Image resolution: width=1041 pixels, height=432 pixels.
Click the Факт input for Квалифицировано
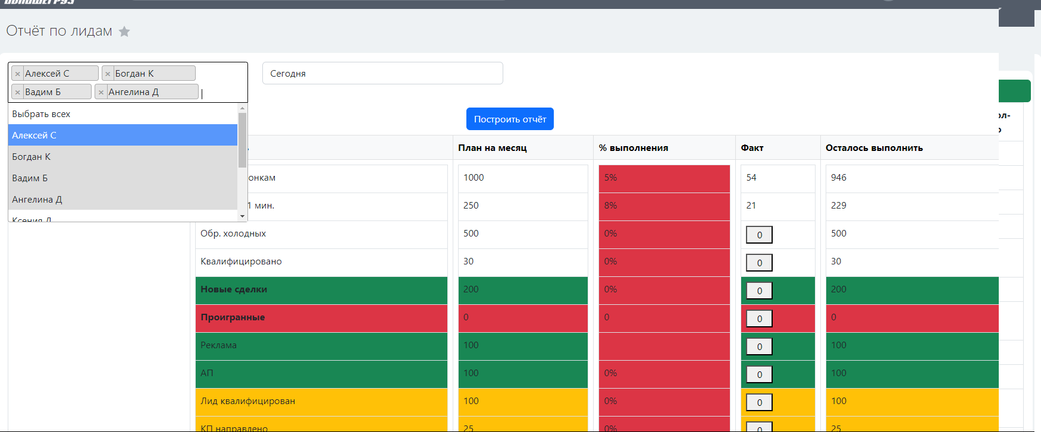click(759, 263)
